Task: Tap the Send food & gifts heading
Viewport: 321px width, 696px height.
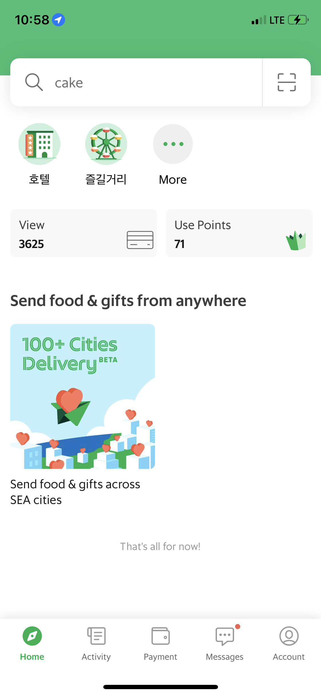Action: coord(128,301)
